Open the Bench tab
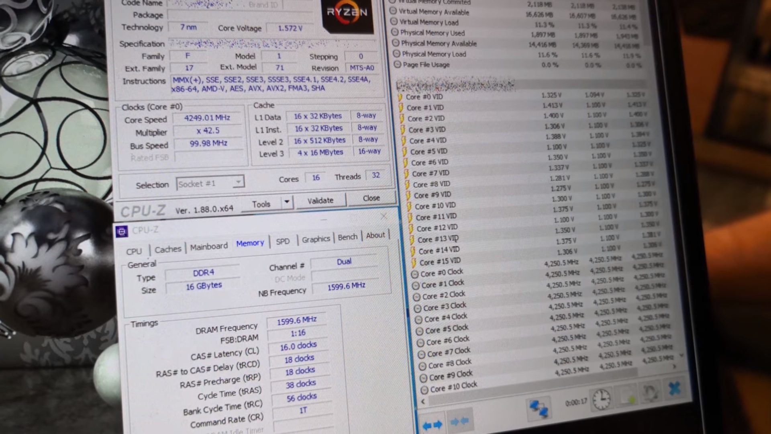This screenshot has width=771, height=434. pos(347,237)
